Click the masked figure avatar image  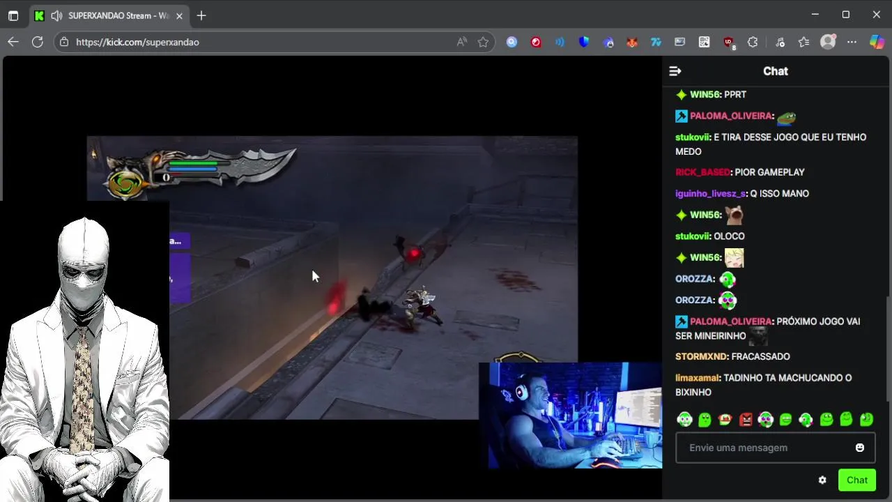(84, 351)
